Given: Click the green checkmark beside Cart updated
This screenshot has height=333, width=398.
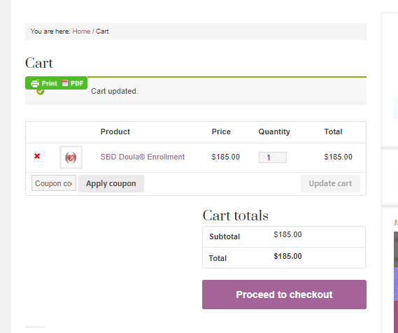Looking at the screenshot, I should pyautogui.click(x=41, y=92).
